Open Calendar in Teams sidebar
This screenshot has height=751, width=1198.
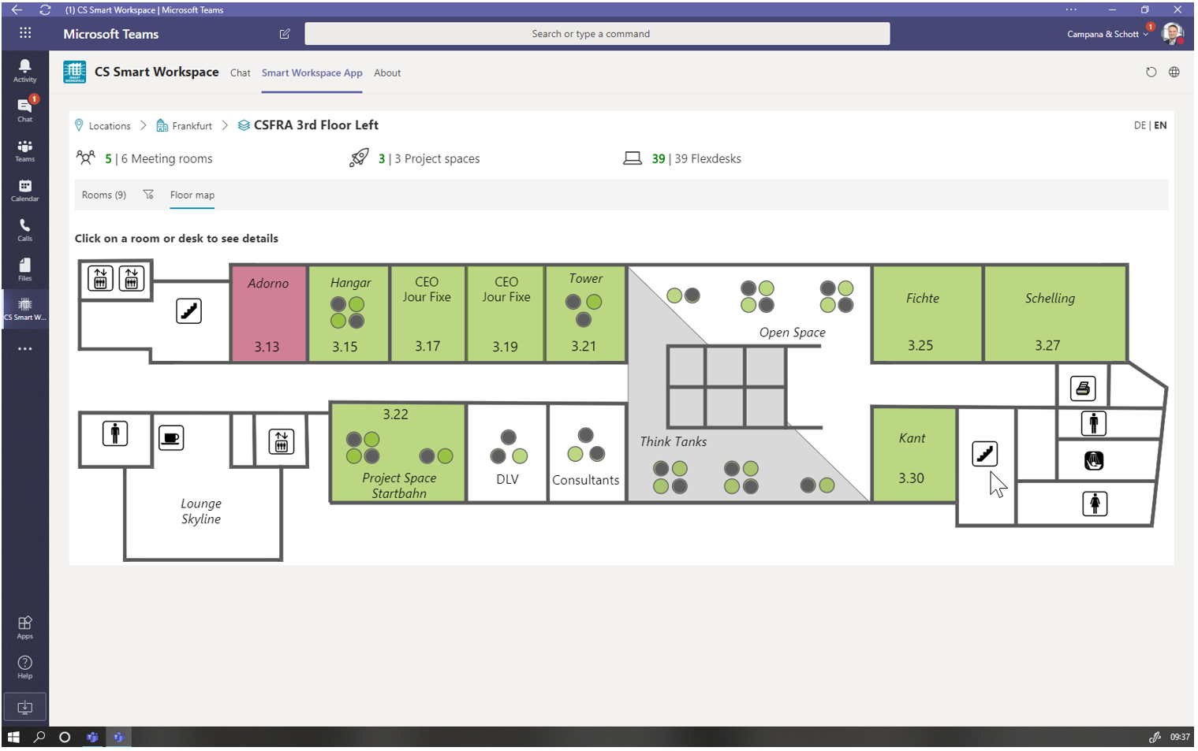pos(24,190)
